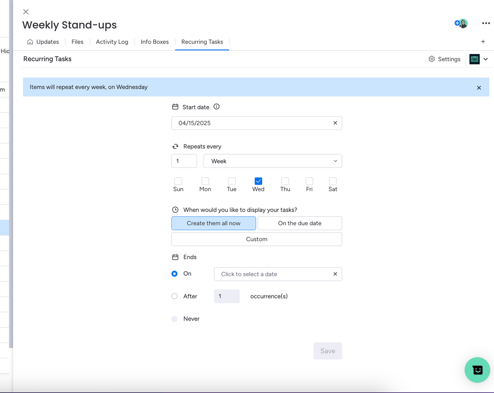Open the Week frequency dropdown
Screen dimensions: 494x393
[273, 161]
